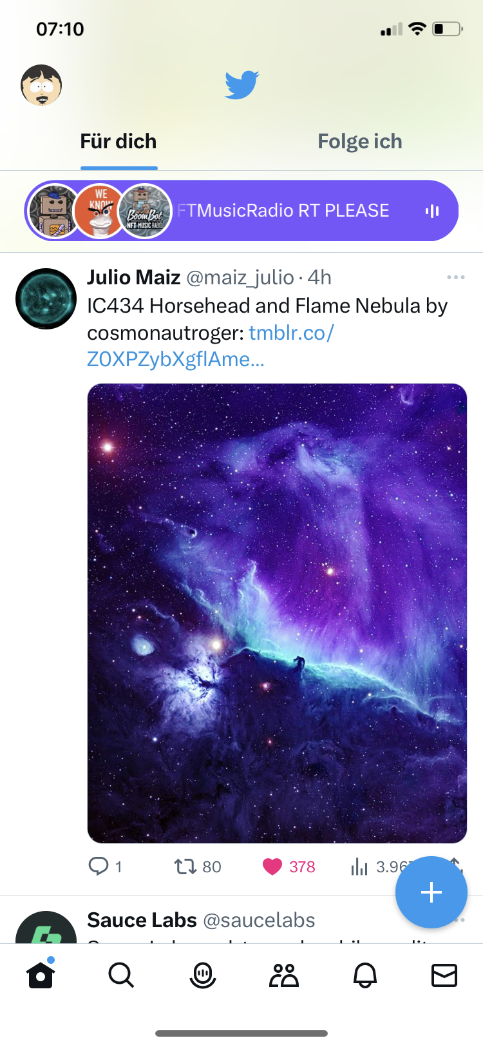This screenshot has height=1047, width=483.
Task: Open the Horsehead Nebula image
Action: point(277,612)
